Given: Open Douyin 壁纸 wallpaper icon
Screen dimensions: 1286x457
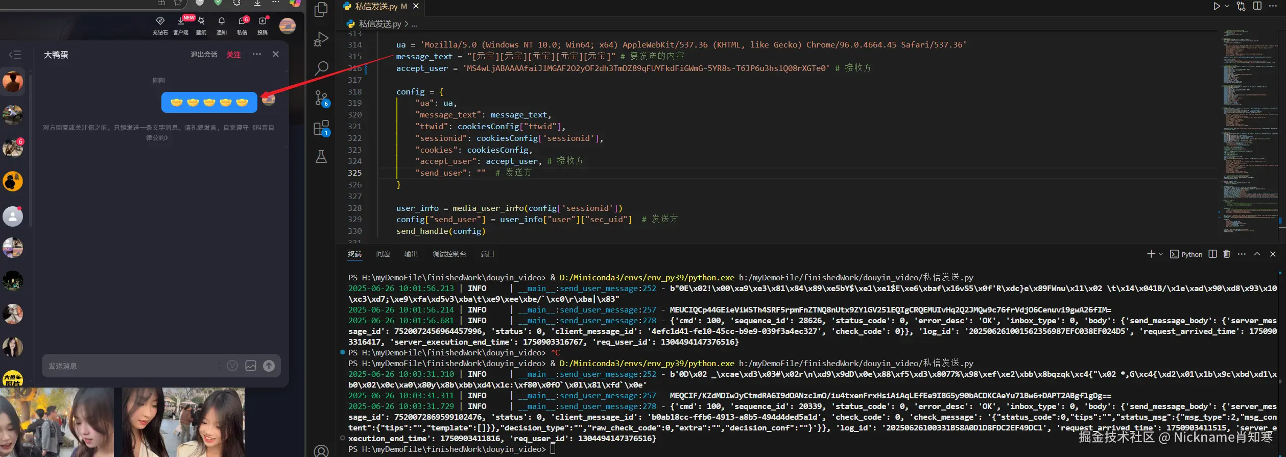Looking at the screenshot, I should click(x=201, y=26).
